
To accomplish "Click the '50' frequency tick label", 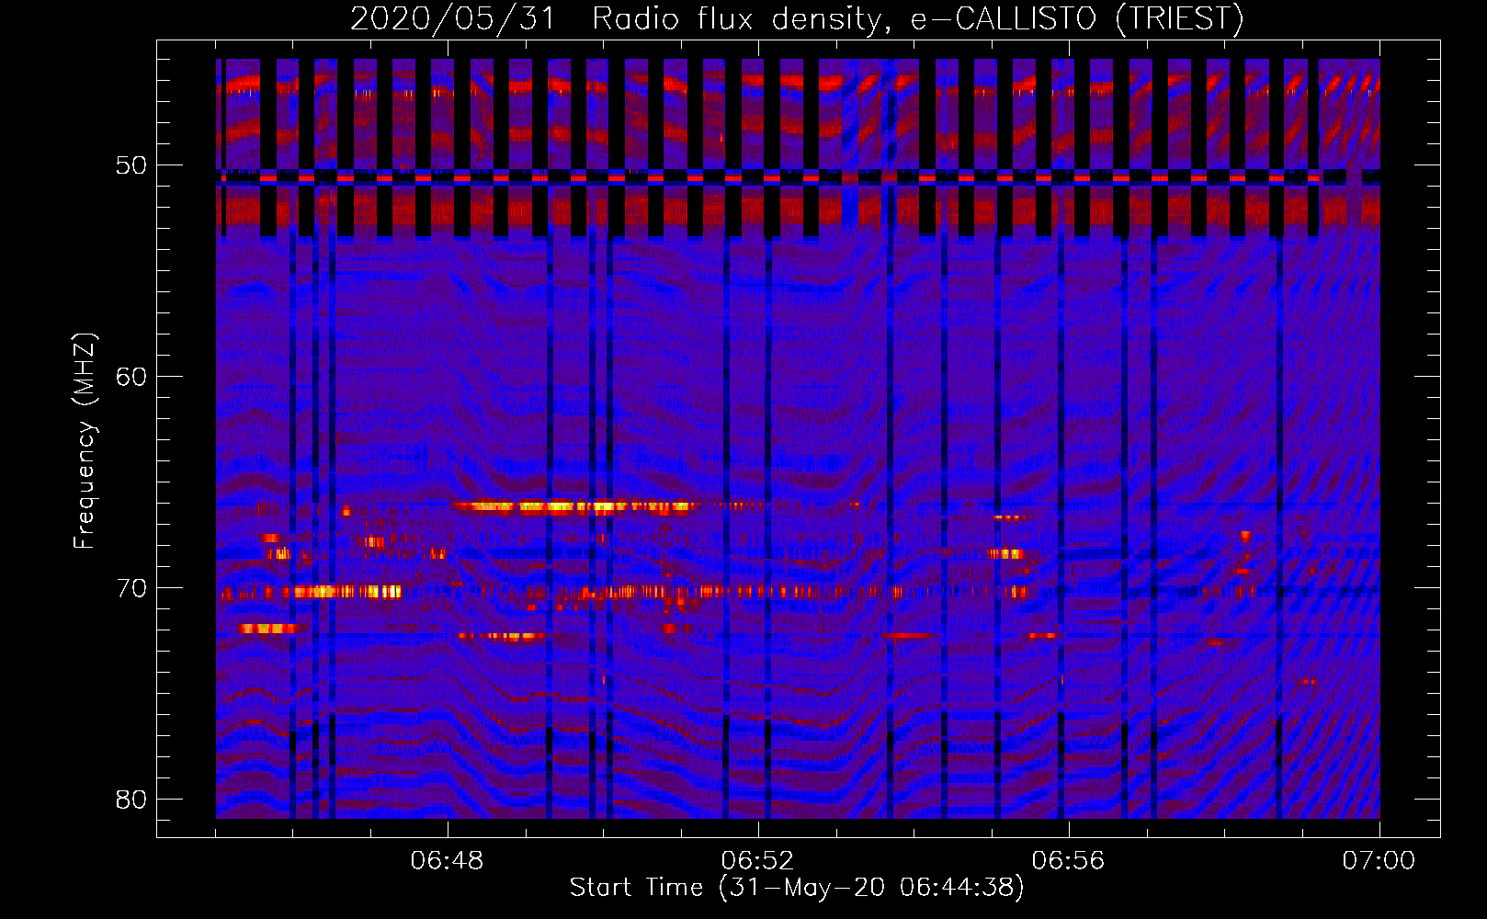I will 131,165.
